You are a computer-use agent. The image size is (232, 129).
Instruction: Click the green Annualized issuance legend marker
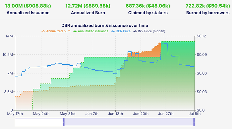pos(75,31)
